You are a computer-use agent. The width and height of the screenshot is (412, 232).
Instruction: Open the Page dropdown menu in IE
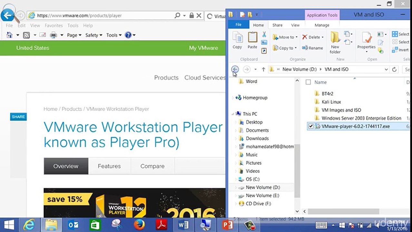tap(74, 35)
